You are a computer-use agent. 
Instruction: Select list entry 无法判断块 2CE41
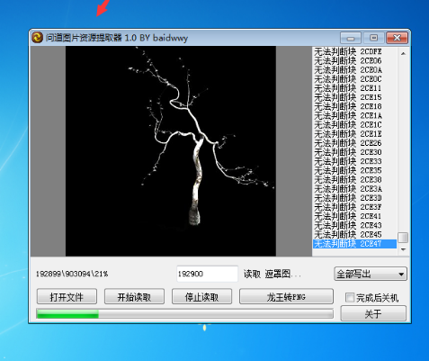coord(354,216)
